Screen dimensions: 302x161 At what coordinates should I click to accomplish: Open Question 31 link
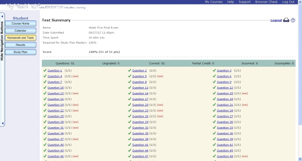tap(56, 128)
